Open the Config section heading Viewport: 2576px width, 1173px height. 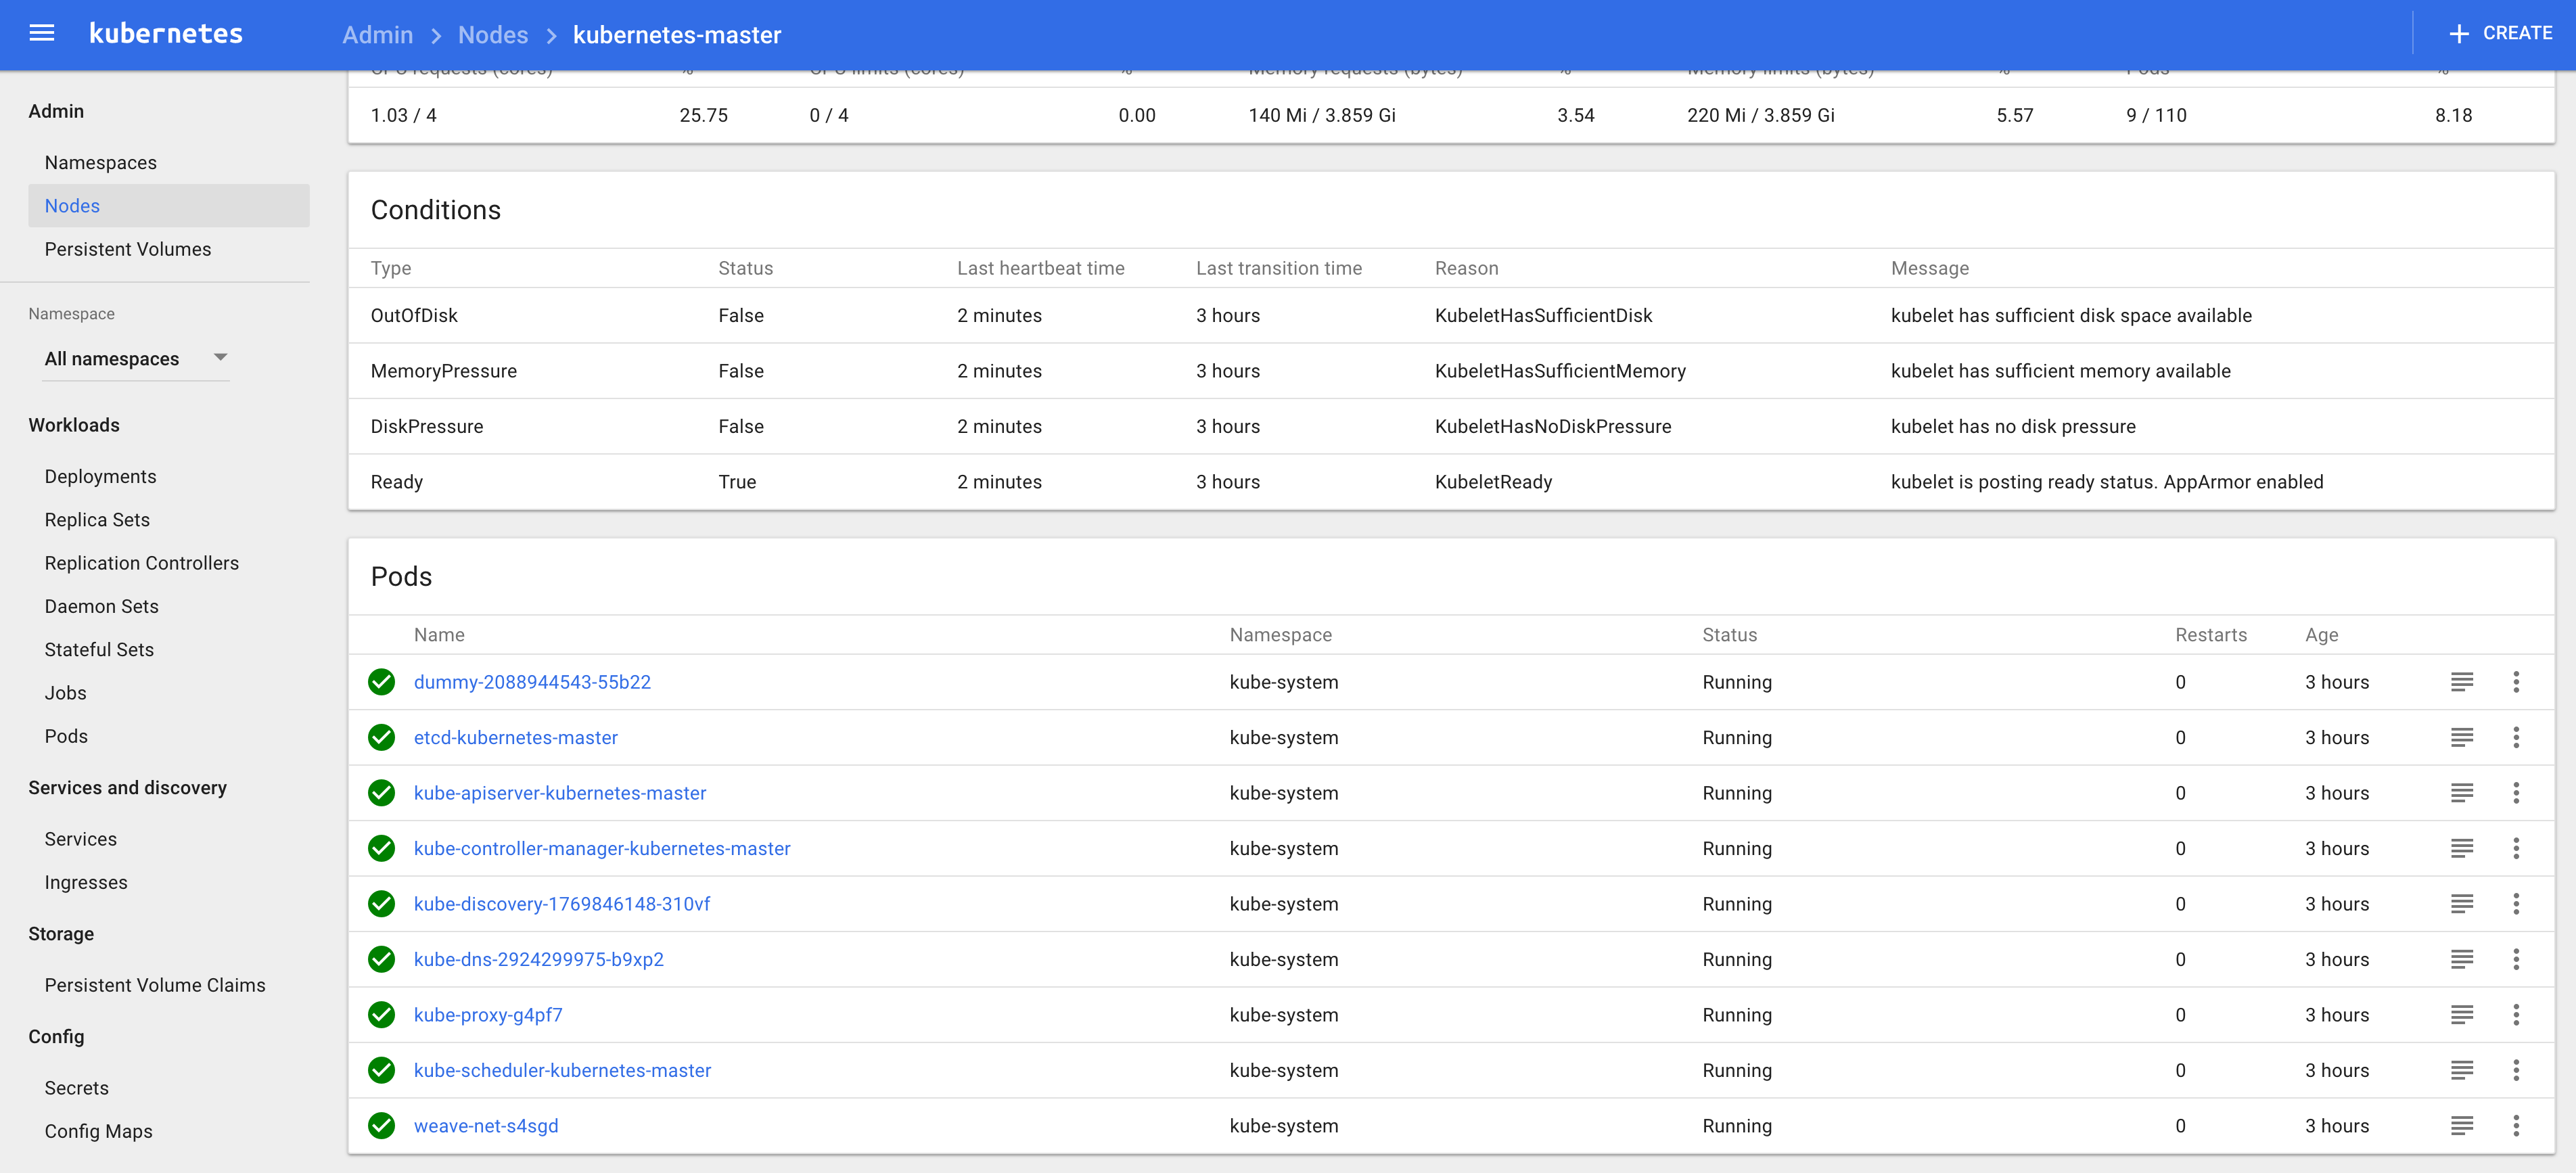click(56, 1037)
